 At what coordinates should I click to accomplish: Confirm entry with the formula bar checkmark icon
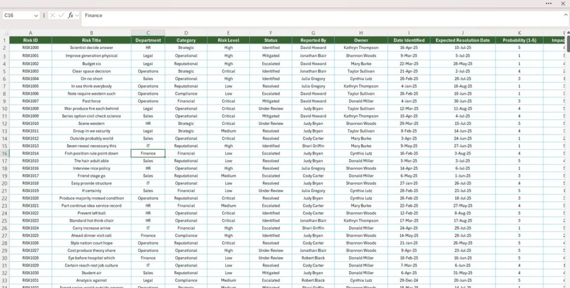pos(61,15)
